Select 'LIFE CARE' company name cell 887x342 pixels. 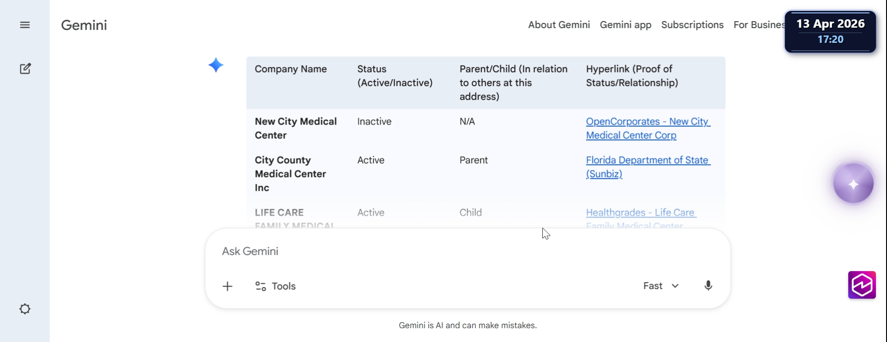[295, 218]
